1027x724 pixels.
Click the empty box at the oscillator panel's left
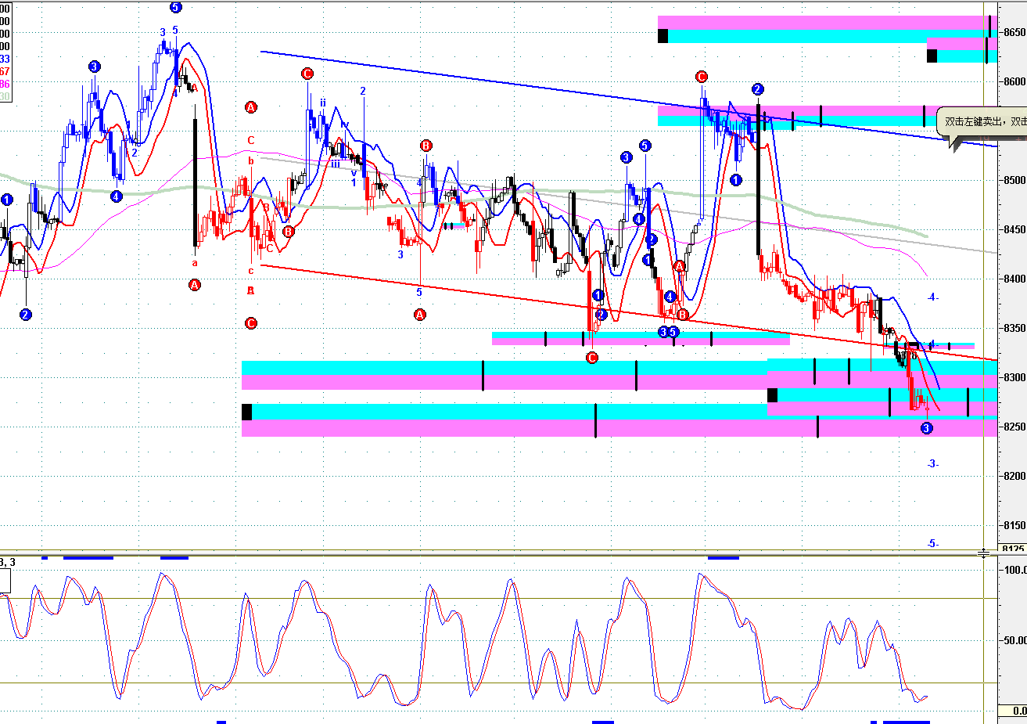point(5,581)
